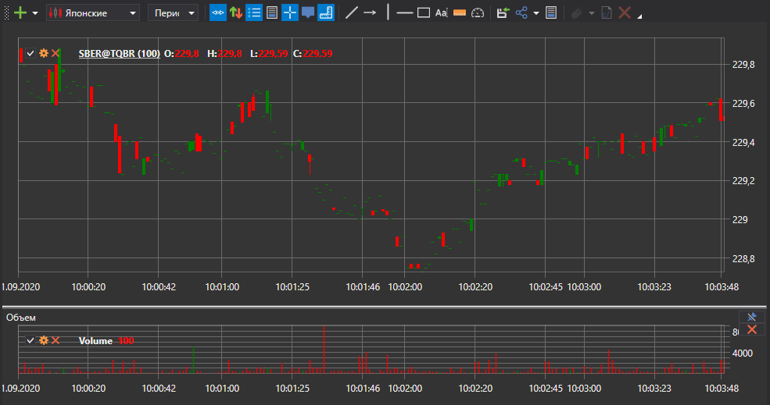The image size is (770, 405).
Task: Click the blue share icon
Action: coord(521,12)
